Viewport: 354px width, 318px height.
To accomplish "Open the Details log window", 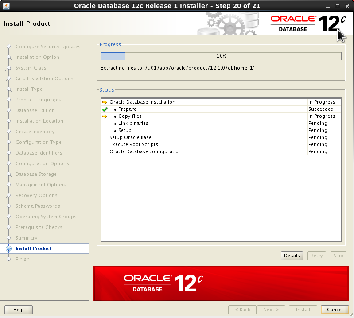I will click(x=292, y=256).
